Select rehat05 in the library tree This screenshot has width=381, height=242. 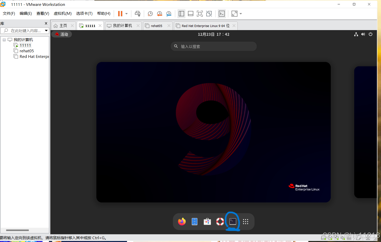tap(27, 51)
